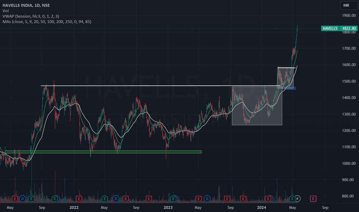Open the red earnings marker for October 2023
The height and width of the screenshot is (212, 359).
(243, 199)
